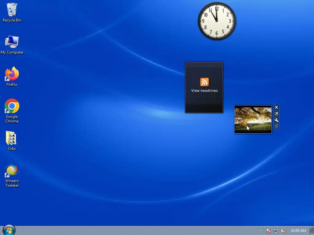Screen dimensions: 314x235
Task: Select the Orbs folder icon
Action: [x=12, y=141]
